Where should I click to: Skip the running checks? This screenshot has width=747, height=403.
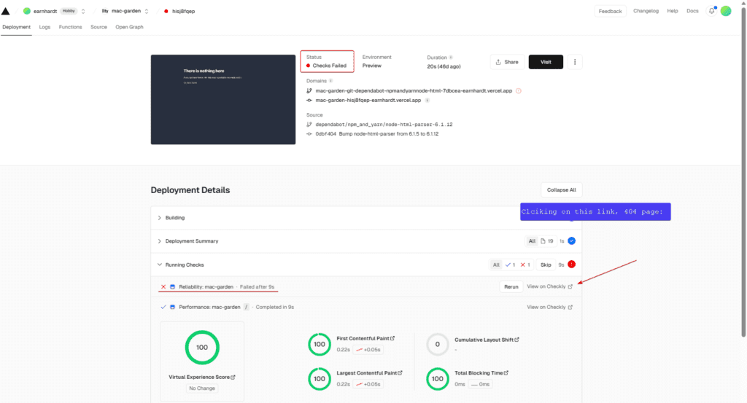click(x=546, y=265)
